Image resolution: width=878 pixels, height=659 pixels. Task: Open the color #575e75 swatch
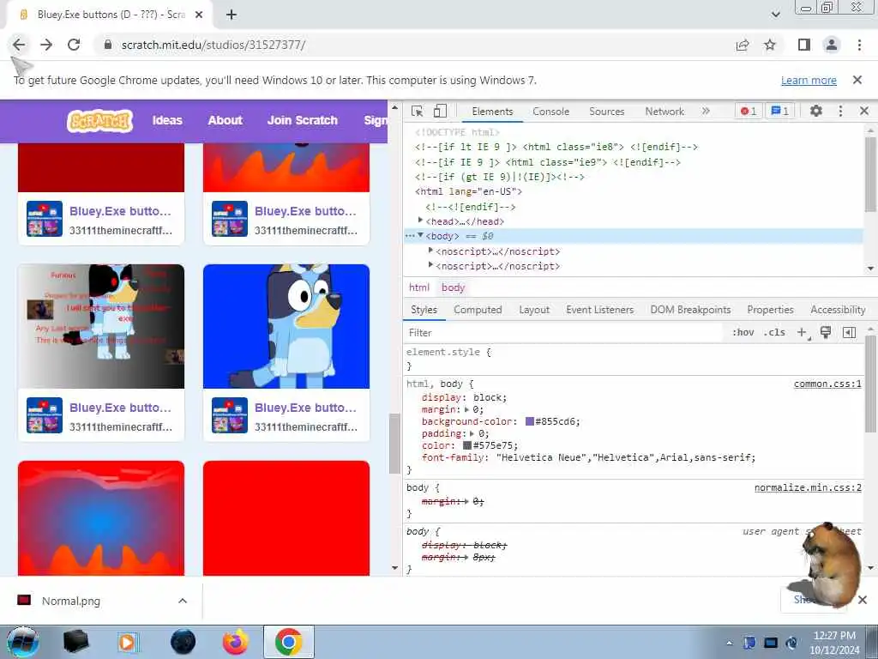point(467,445)
